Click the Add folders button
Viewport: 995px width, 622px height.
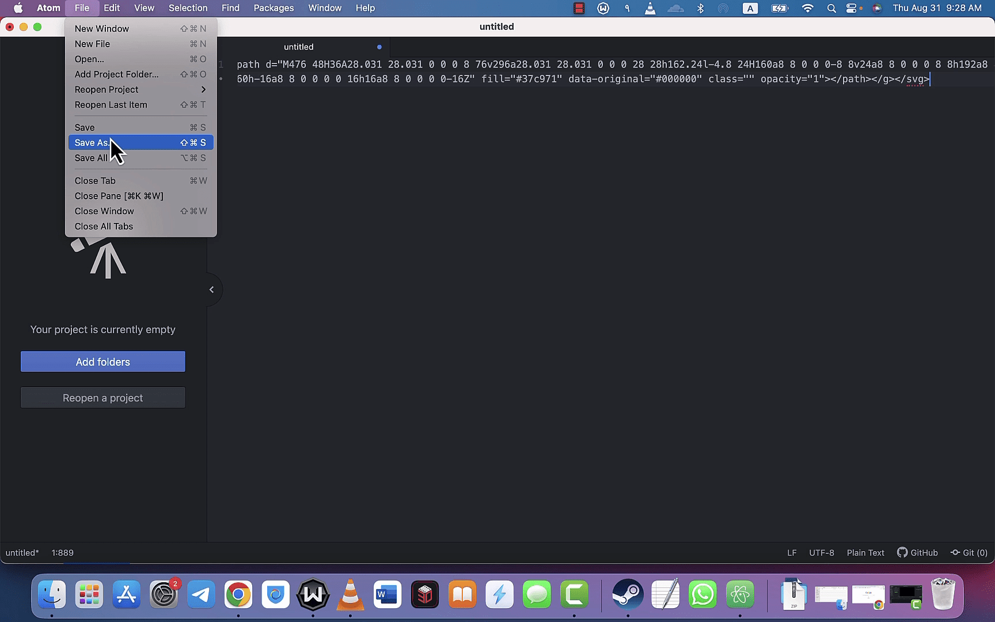103,362
